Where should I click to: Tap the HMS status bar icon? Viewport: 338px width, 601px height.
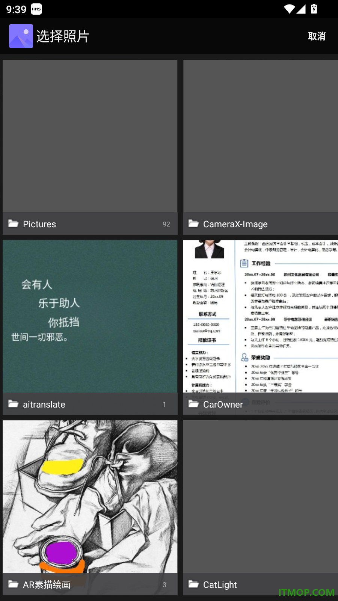tap(36, 9)
